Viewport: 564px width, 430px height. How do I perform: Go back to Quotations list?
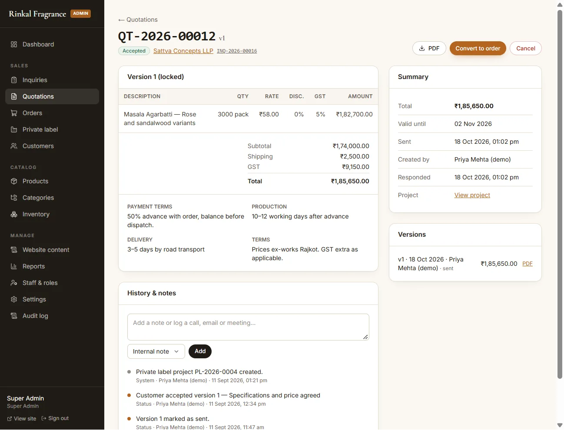[138, 20]
